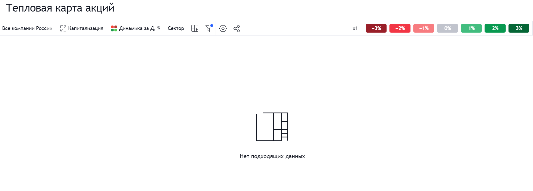Click the 'Тепловая карта акций' heading
The image size is (533, 191).
tap(60, 8)
